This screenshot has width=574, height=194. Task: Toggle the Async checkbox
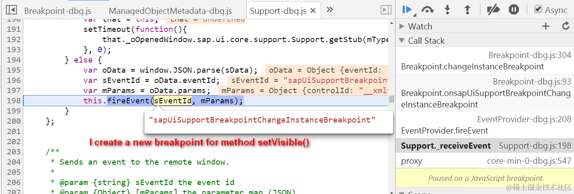(538, 10)
